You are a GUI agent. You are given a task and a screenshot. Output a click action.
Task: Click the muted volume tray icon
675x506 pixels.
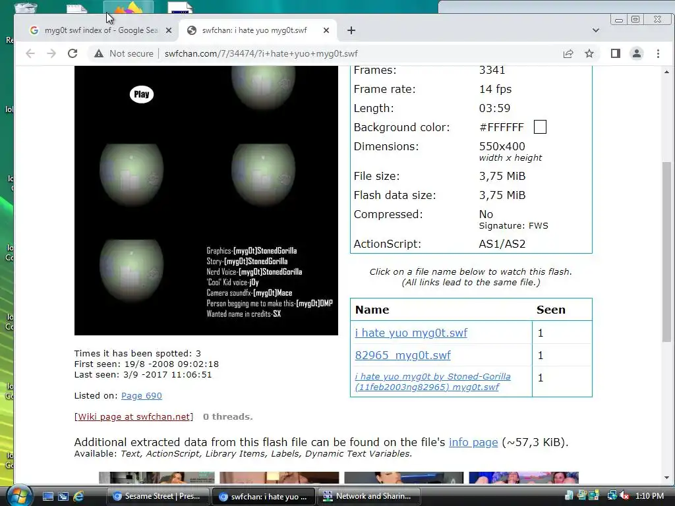tap(624, 496)
